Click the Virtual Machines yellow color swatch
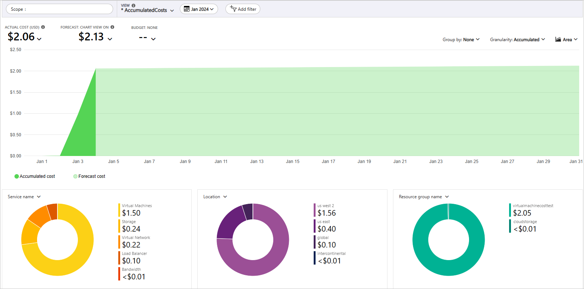 [119, 210]
